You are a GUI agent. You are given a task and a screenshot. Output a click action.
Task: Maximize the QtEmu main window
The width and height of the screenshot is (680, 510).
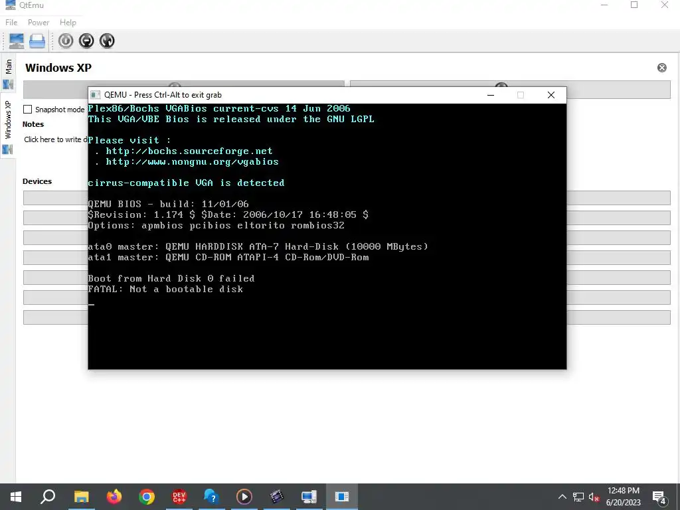tap(634, 5)
